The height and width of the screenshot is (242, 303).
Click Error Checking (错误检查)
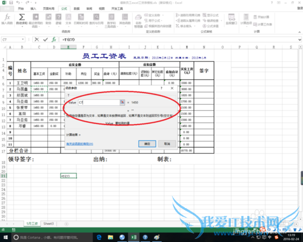click(211, 21)
